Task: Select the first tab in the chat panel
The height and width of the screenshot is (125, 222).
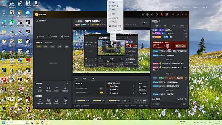Action: point(157,26)
